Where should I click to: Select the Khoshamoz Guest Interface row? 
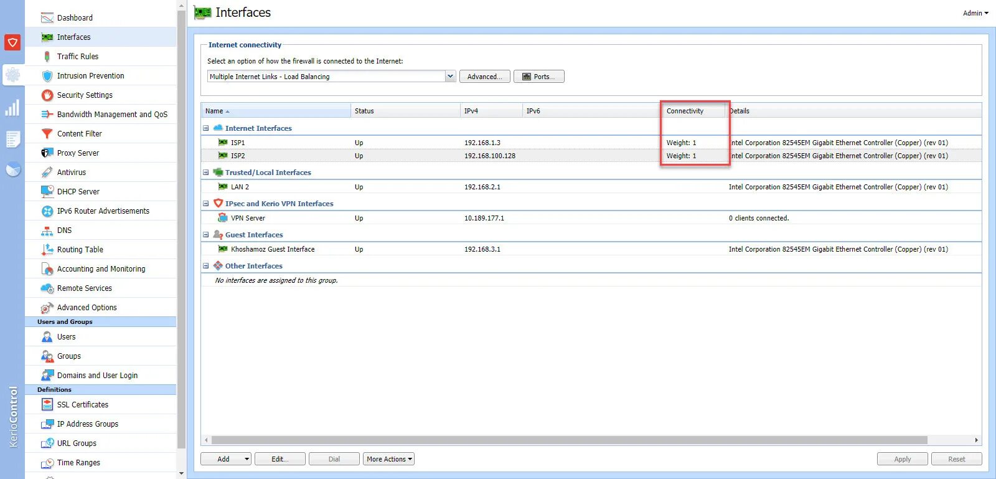click(x=591, y=249)
